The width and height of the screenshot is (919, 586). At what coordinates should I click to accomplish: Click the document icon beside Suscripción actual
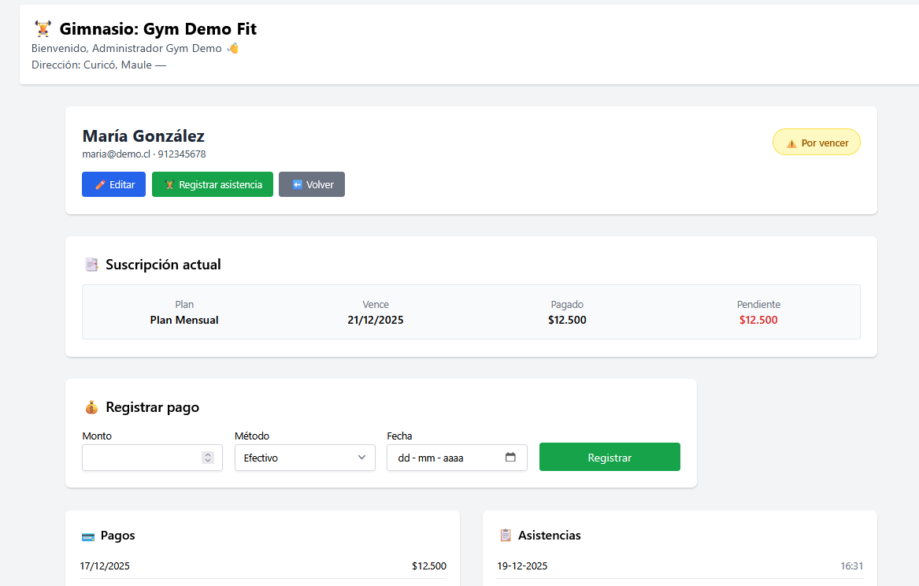(x=91, y=265)
